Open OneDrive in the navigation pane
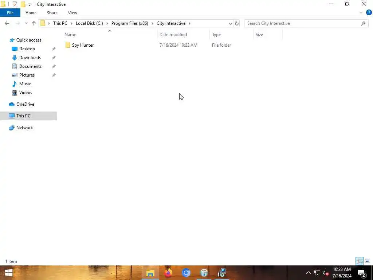The image size is (373, 280). tap(25, 104)
